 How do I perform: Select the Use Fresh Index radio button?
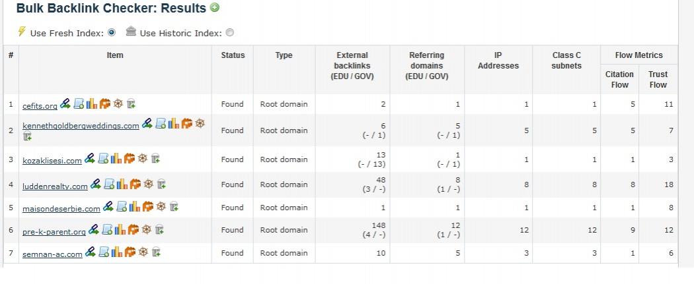[112, 32]
